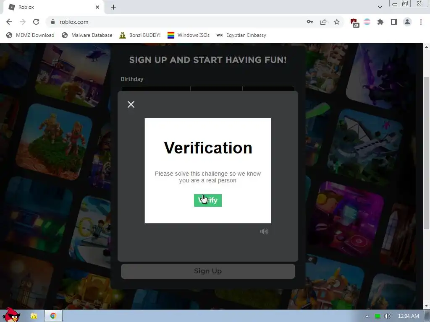
Task: Share this page using the share icon
Action: tap(323, 22)
